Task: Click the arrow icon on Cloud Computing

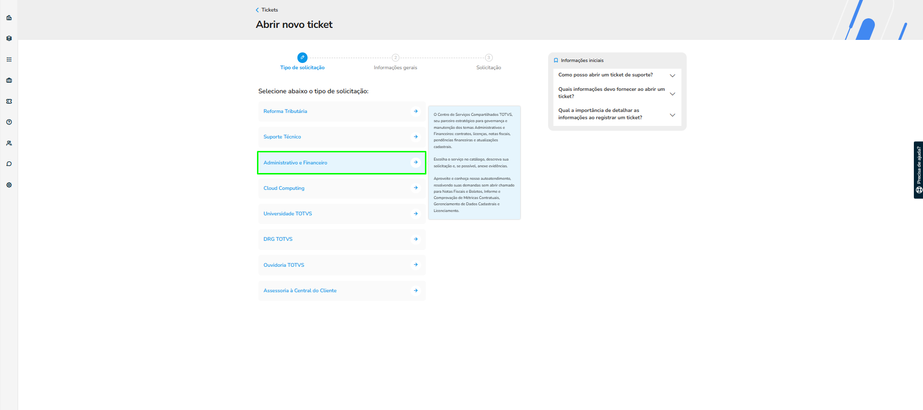Action: 416,188
